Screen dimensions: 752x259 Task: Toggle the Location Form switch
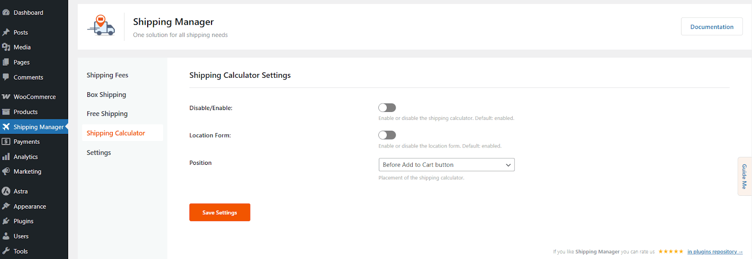coord(387,135)
